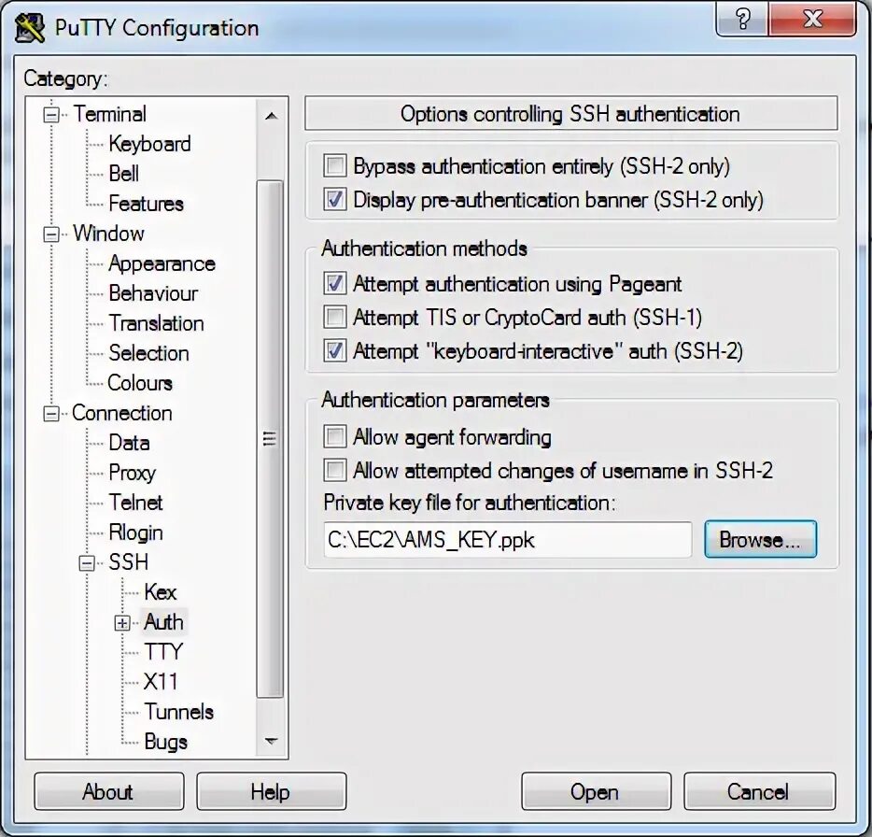The image size is (872, 837).
Task: Enable Attempt TIS or CryptoCard auth
Action: click(335, 317)
